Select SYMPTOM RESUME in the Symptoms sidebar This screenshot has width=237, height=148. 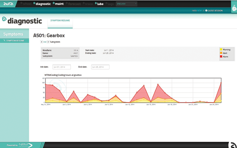click(x=14, y=41)
